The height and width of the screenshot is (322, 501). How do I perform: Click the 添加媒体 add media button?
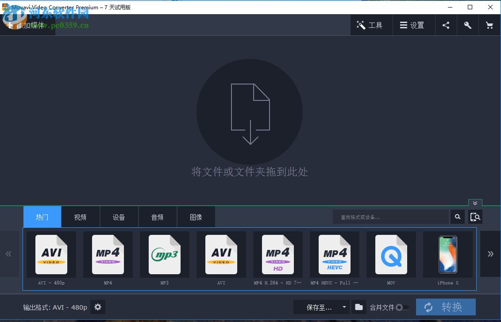pos(27,25)
